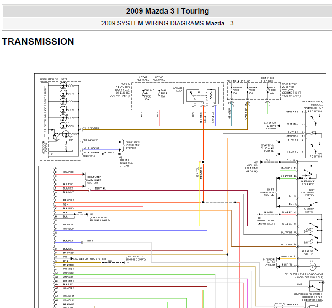Click the G7 BEHIND LEFT SIDE OF DASH ground label
Image resolution: width=332 pixels, height=308 pixels.
coord(252,167)
